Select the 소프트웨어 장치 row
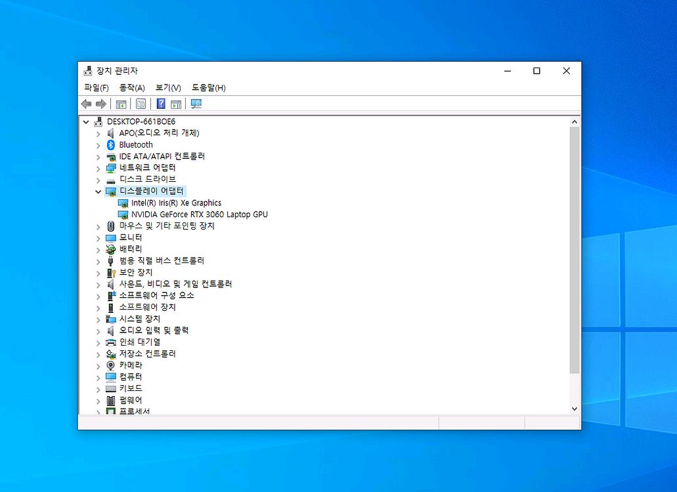This screenshot has height=492, width=677. (x=148, y=308)
